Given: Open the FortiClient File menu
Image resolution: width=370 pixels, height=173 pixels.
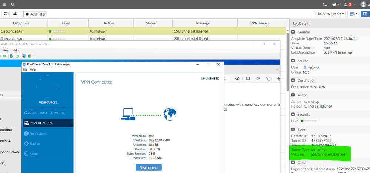Looking at the screenshot, I should [x=25, y=69].
